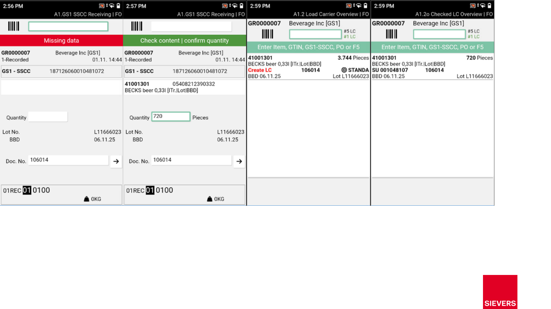
Task: Tap 01REC 01 0100 location box in Missing data screen
Action: (61, 195)
